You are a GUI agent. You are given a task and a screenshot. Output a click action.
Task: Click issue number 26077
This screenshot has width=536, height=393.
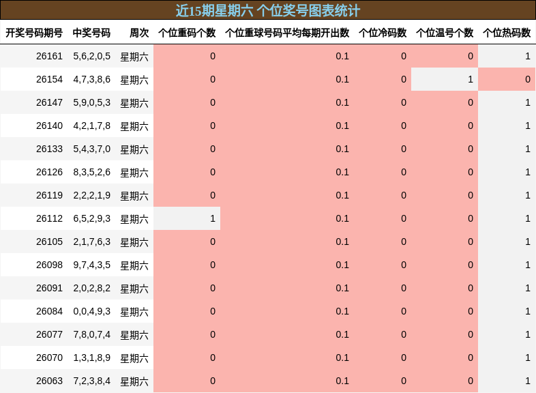pyautogui.click(x=49, y=334)
